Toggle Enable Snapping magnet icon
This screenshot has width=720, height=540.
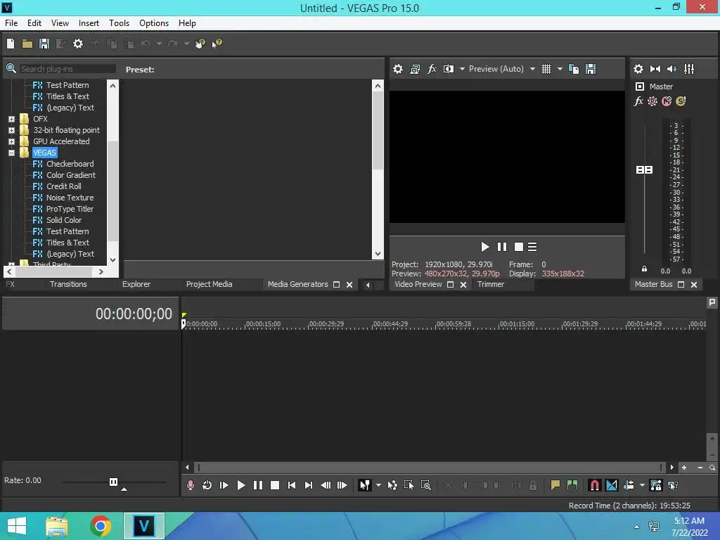594,485
